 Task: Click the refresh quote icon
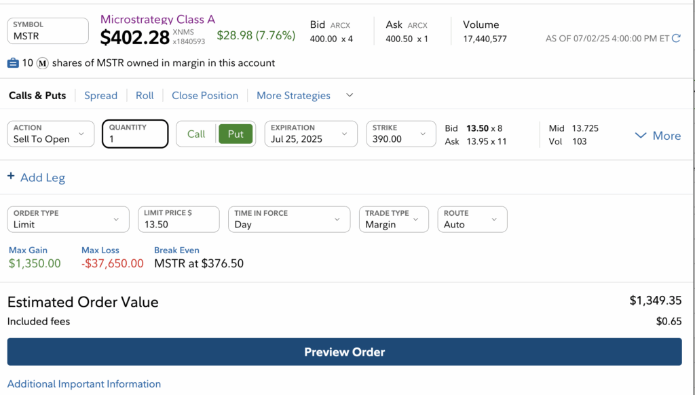point(676,38)
